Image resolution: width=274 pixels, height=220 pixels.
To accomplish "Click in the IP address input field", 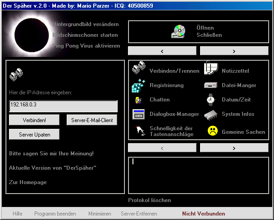I will pyautogui.click(x=63, y=106).
